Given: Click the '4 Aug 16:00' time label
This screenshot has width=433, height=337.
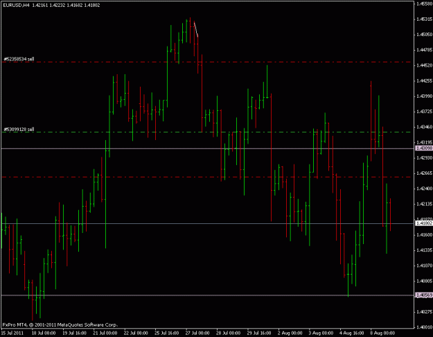Looking at the screenshot, I should pos(352,333).
